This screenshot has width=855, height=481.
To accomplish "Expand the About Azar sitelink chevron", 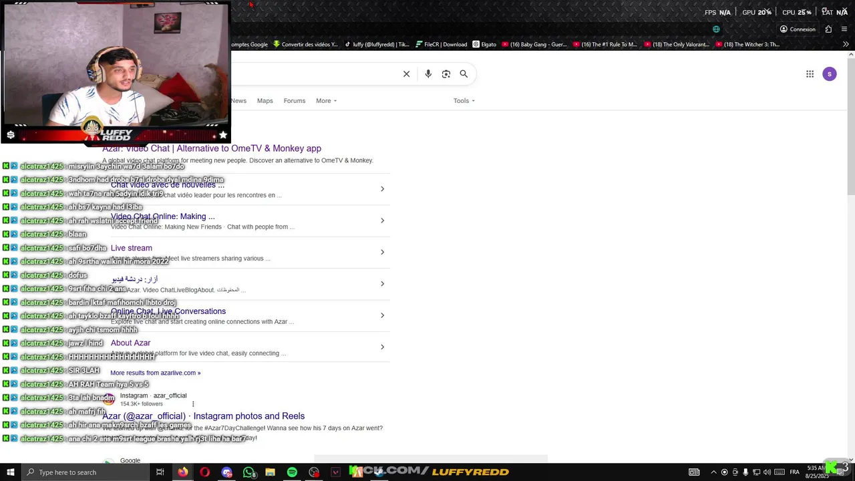I will (x=382, y=347).
